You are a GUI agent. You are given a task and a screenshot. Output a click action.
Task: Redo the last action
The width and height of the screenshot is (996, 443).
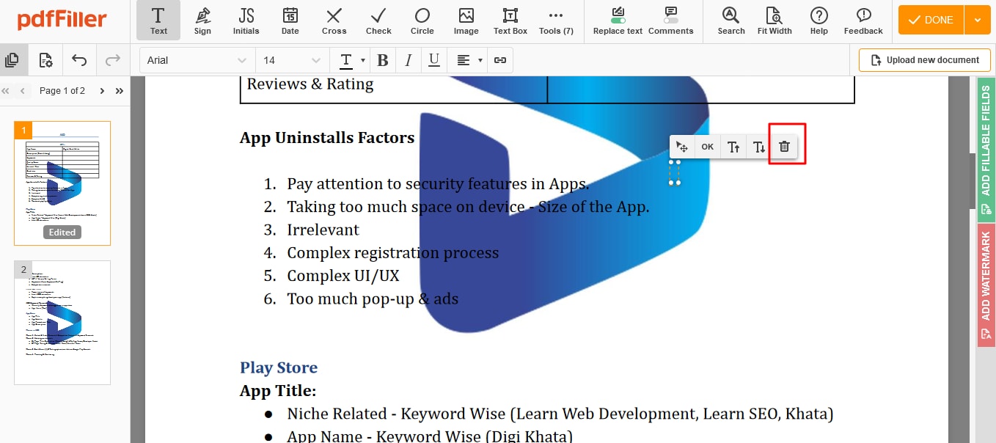112,60
